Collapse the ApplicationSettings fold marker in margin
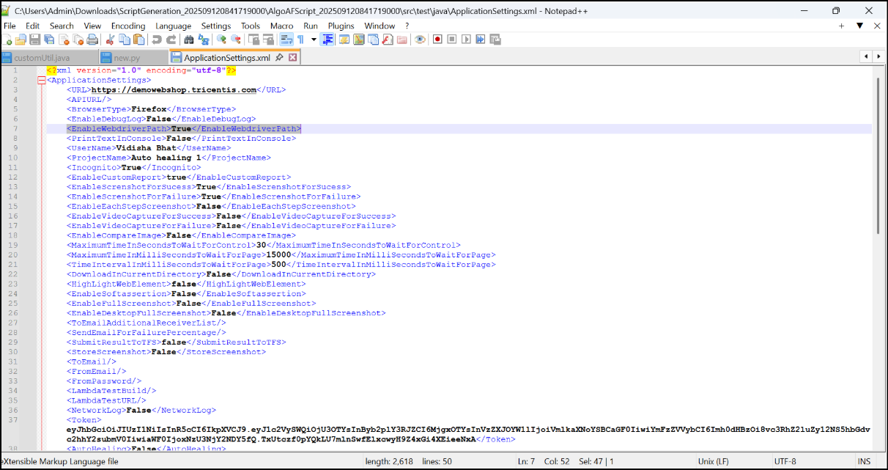888x470 pixels. click(41, 80)
